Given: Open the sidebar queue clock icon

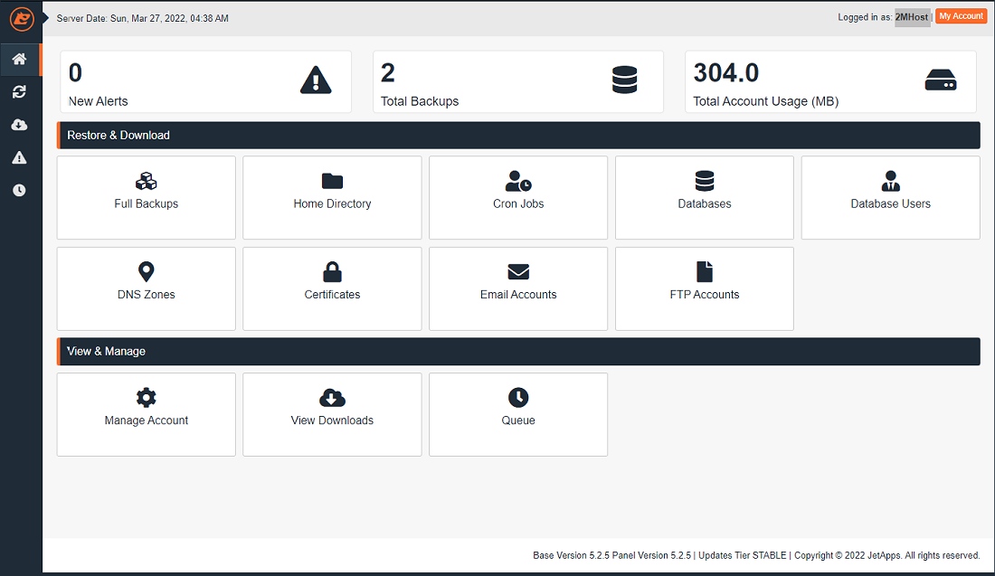Looking at the screenshot, I should tap(19, 190).
